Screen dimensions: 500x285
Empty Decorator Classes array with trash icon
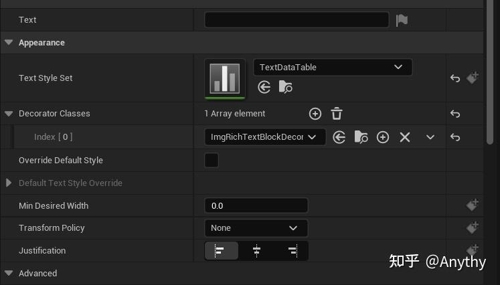[x=337, y=114]
